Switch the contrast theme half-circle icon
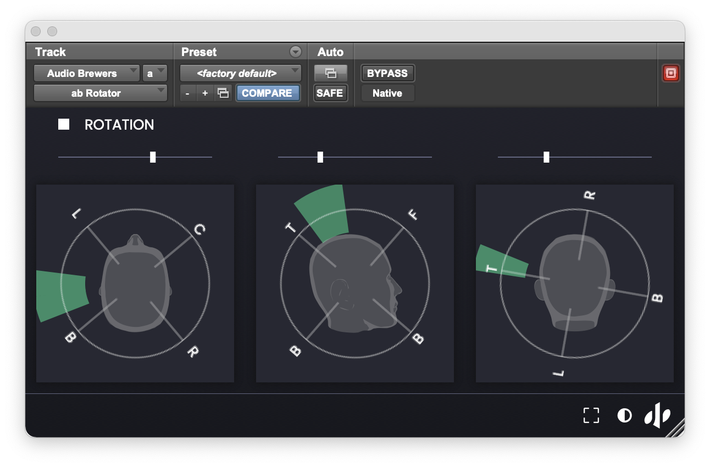 click(x=624, y=415)
